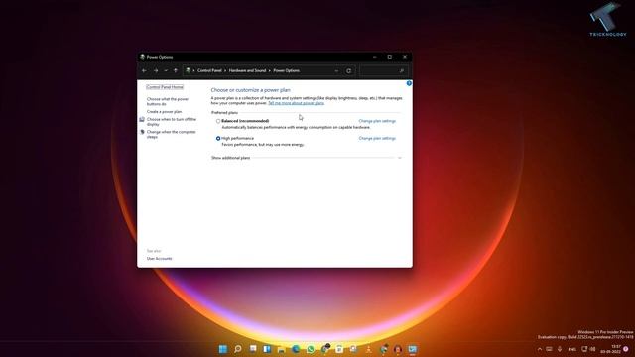
Task: Launch Microsoft Edge from taskbar
Action: click(296, 349)
